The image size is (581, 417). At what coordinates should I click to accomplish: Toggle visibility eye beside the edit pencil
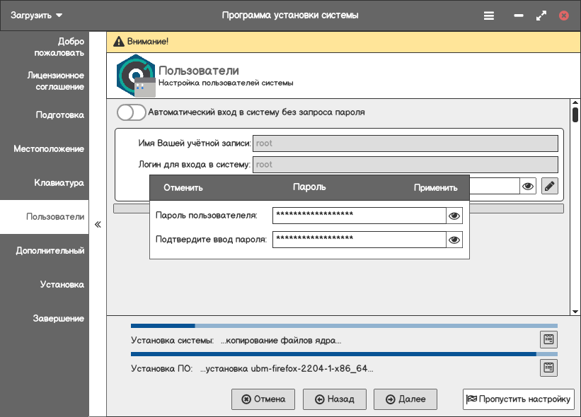(x=528, y=186)
